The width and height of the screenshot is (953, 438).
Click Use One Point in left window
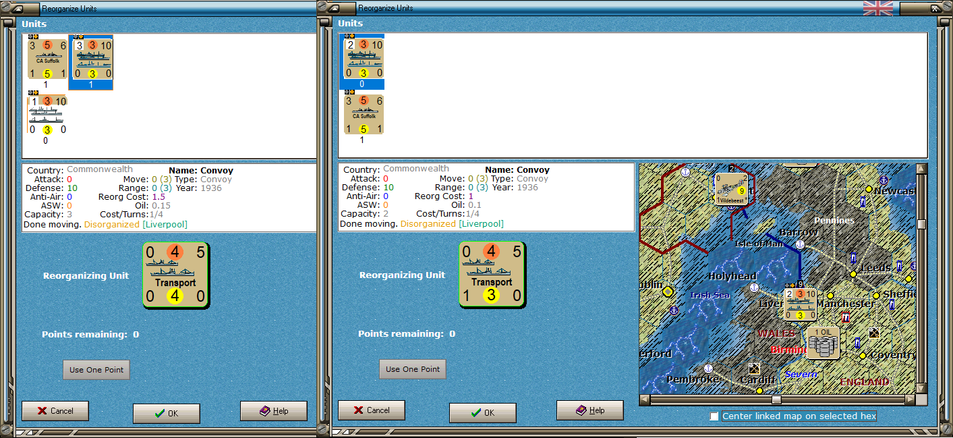tap(96, 370)
